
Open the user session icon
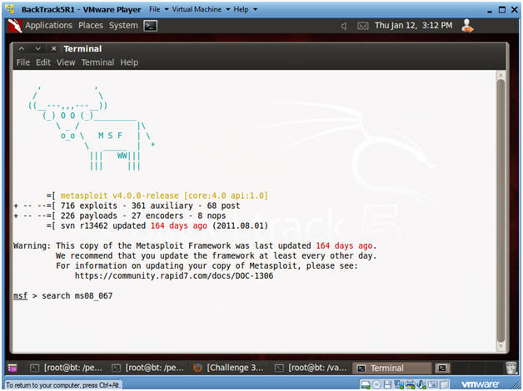tap(467, 26)
